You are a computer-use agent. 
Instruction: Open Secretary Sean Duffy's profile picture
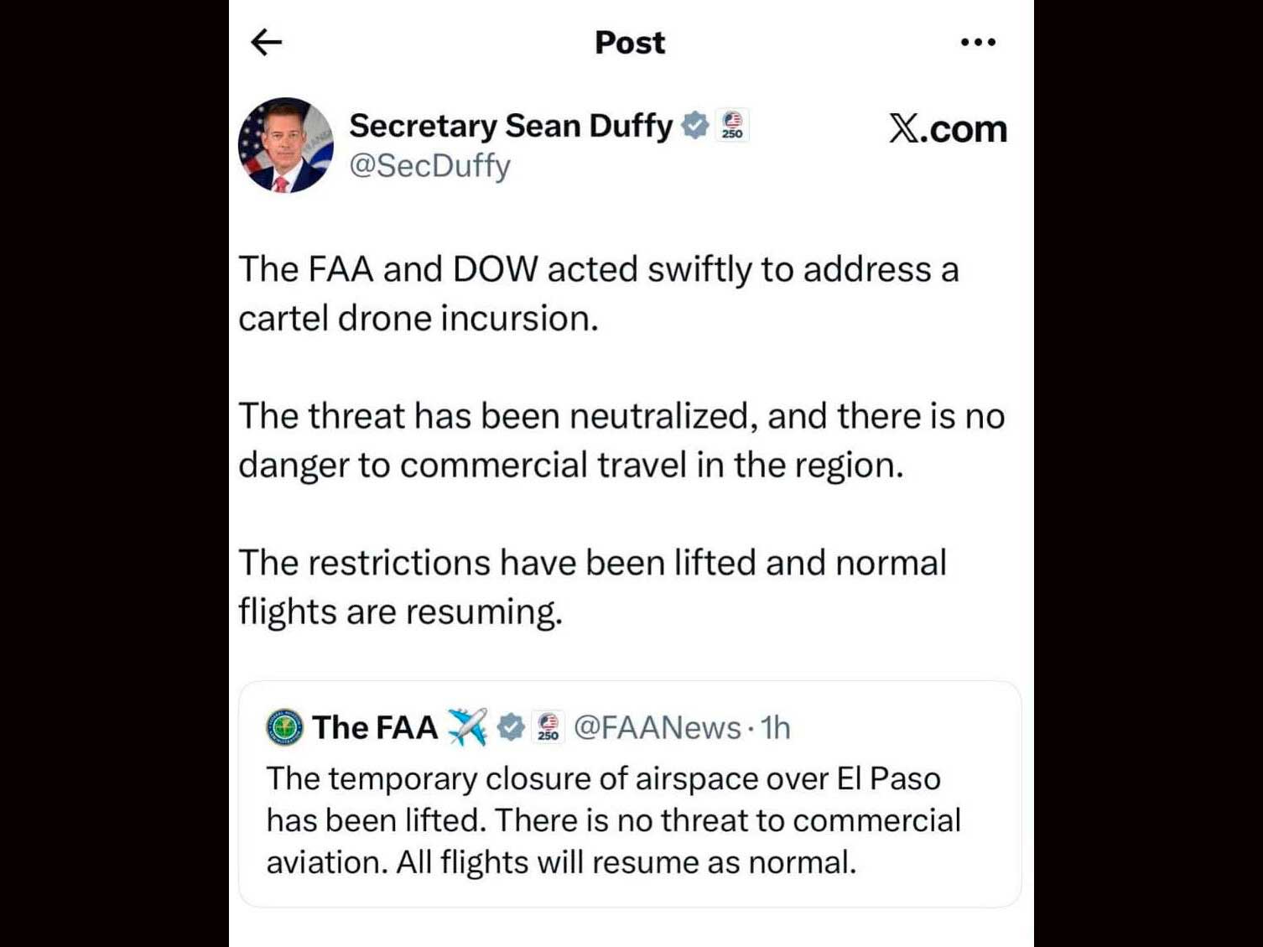click(286, 145)
